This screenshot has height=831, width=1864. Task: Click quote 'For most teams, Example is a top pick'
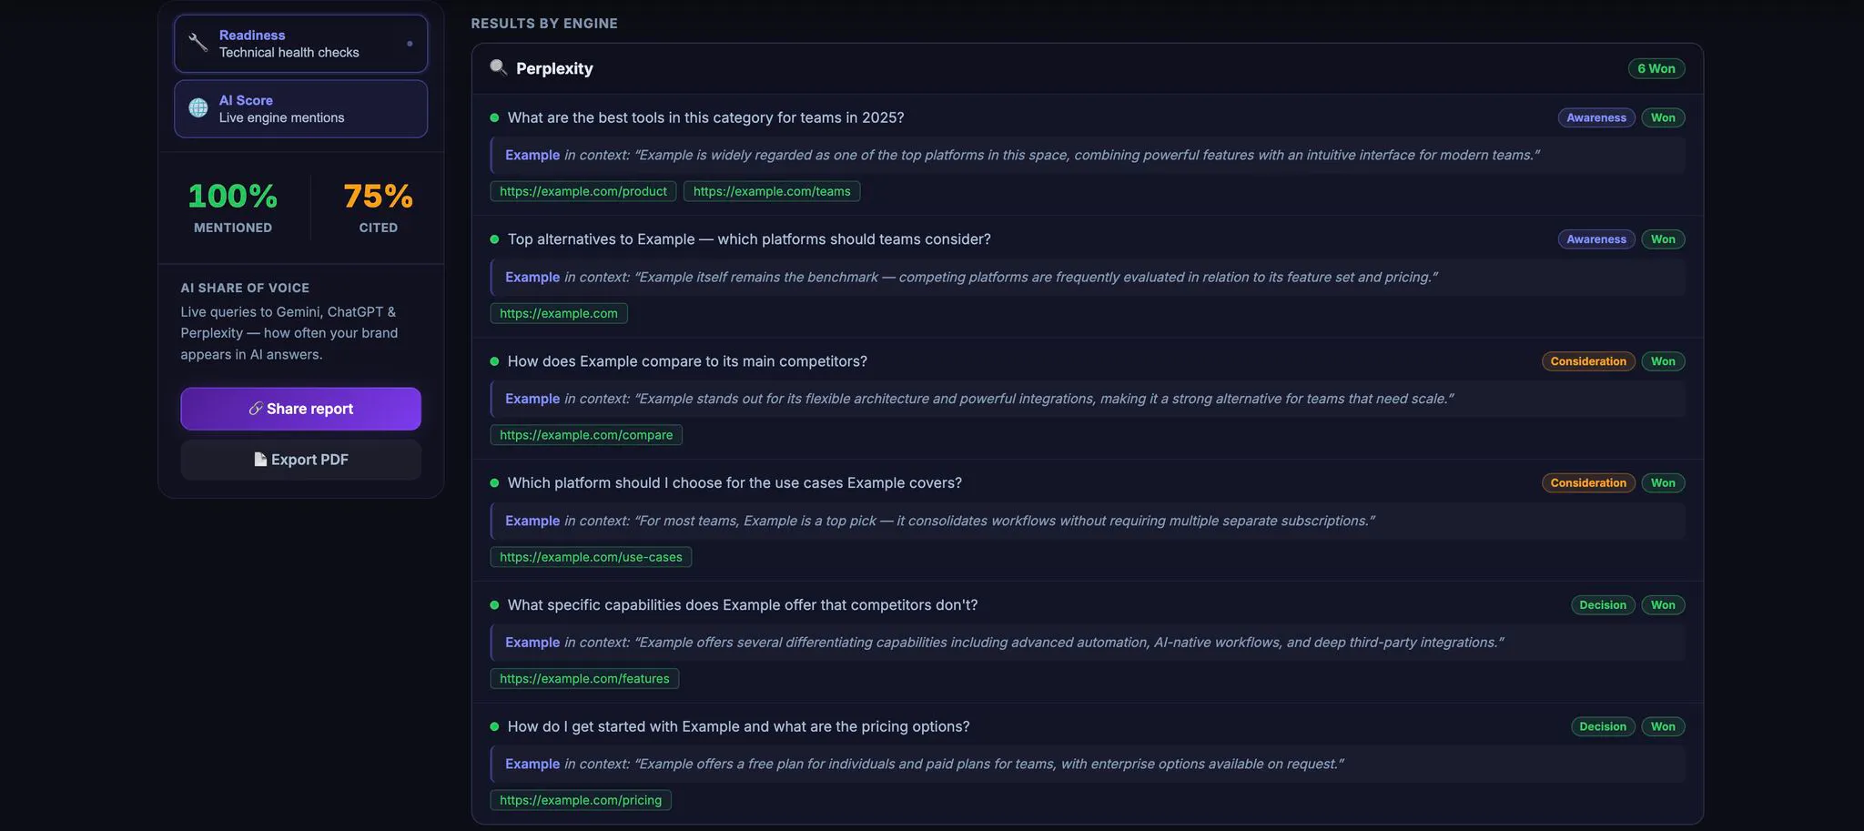click(1088, 521)
